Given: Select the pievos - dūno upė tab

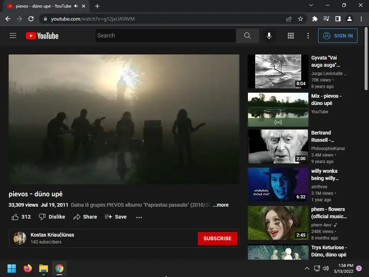Looking at the screenshot, I should pos(46,6).
